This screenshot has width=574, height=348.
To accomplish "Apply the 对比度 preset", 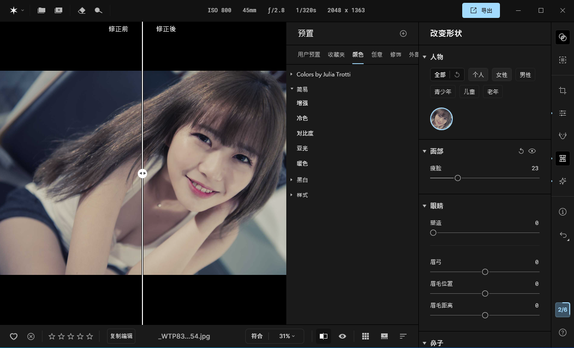I will (305, 133).
